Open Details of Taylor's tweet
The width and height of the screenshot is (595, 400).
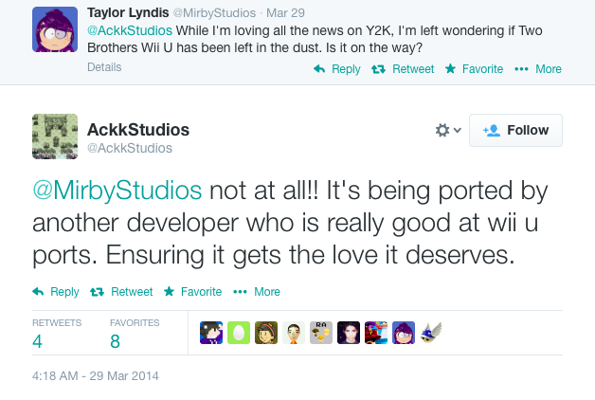104,67
